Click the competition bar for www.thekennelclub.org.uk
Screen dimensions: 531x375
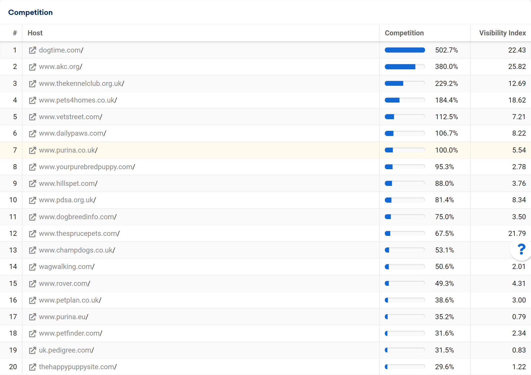coord(405,83)
